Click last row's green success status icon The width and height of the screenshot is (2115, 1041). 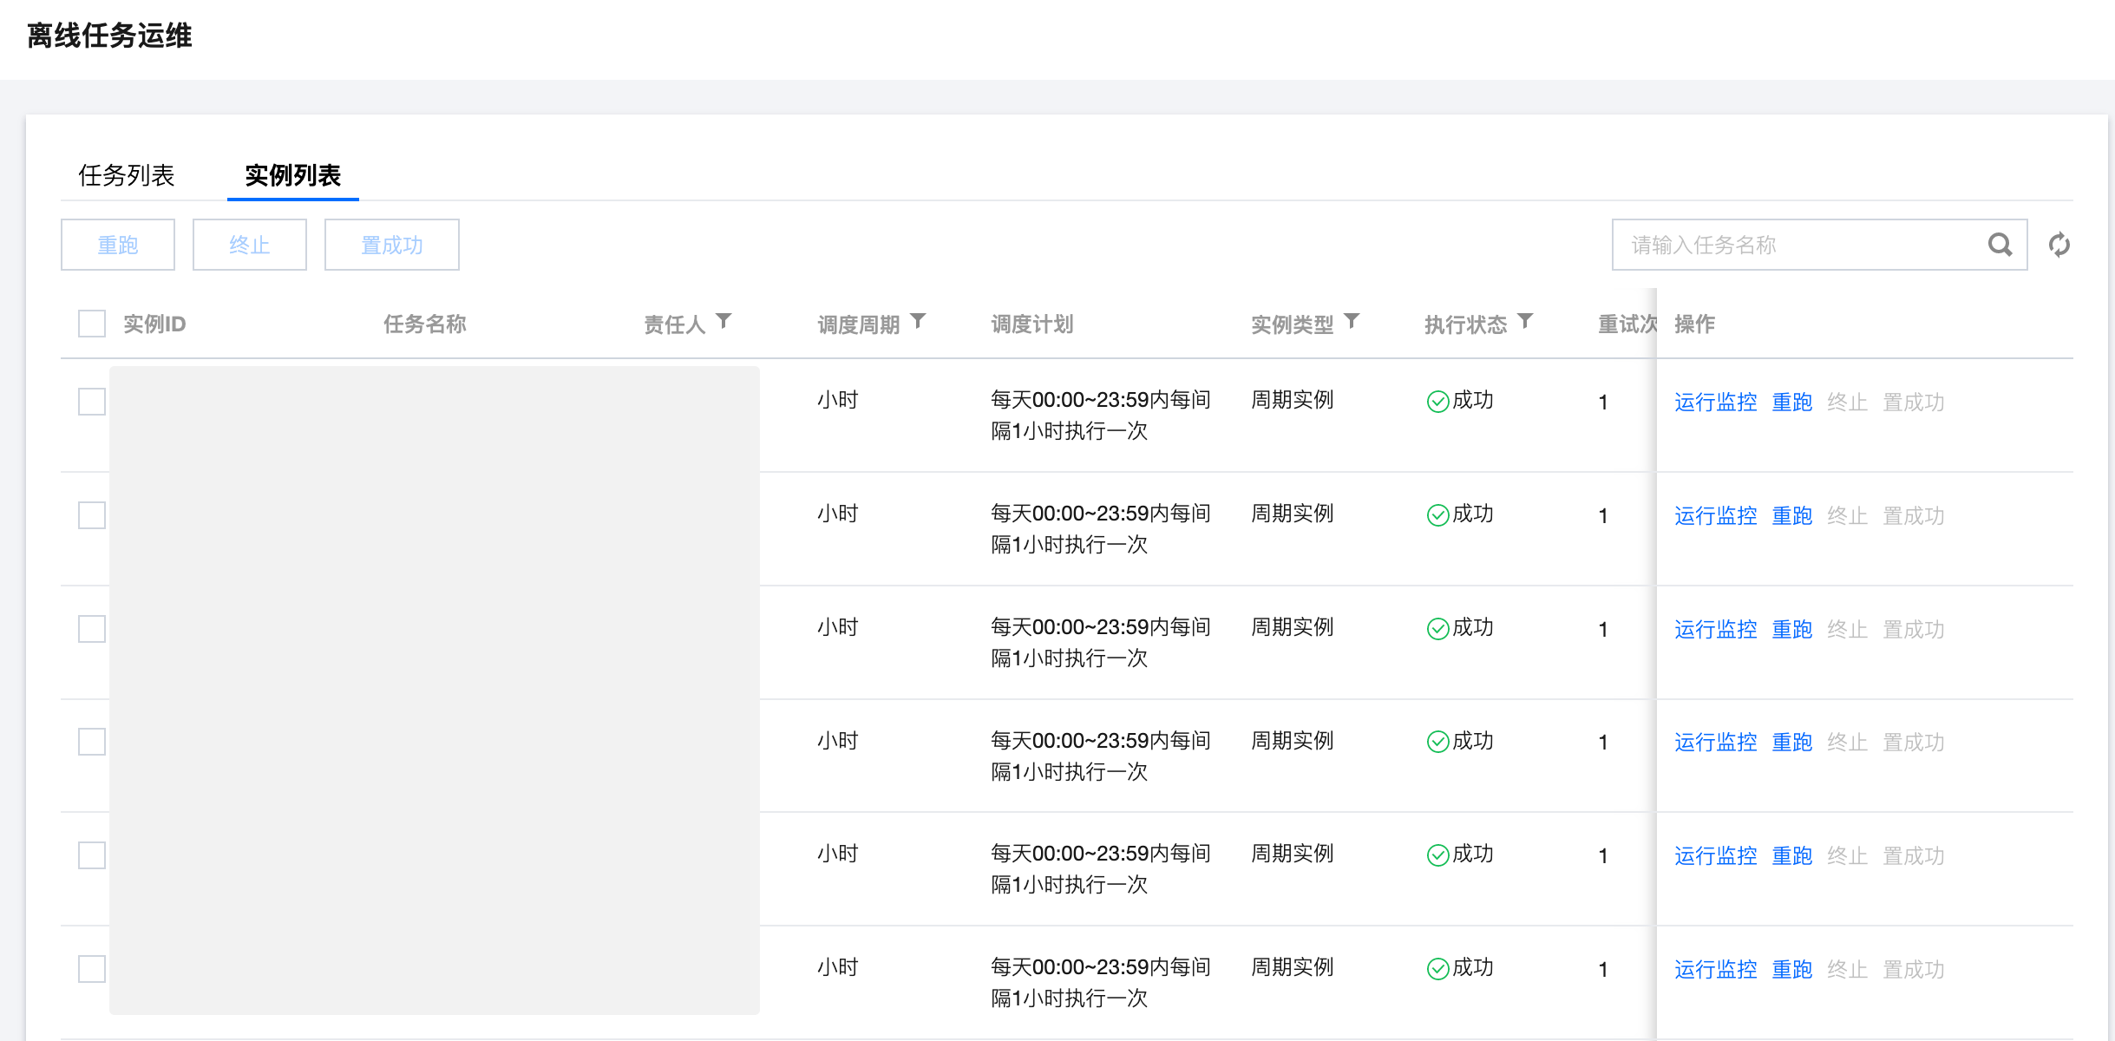pyautogui.click(x=1437, y=969)
